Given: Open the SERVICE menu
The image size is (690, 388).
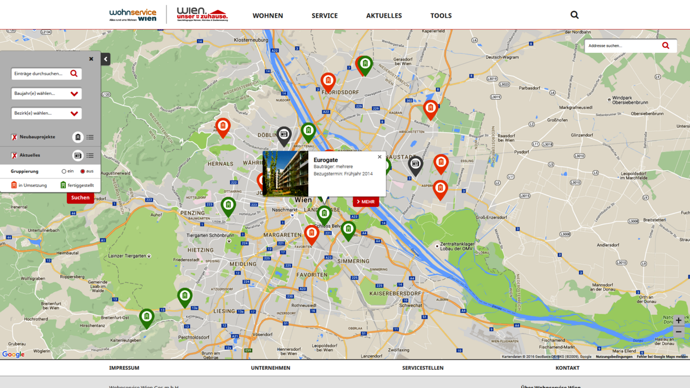Looking at the screenshot, I should [325, 16].
